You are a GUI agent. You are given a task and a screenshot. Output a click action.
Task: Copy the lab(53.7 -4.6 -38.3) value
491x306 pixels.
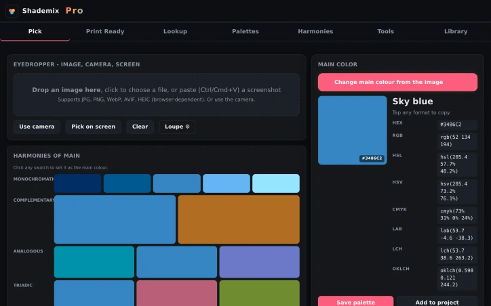click(457, 234)
